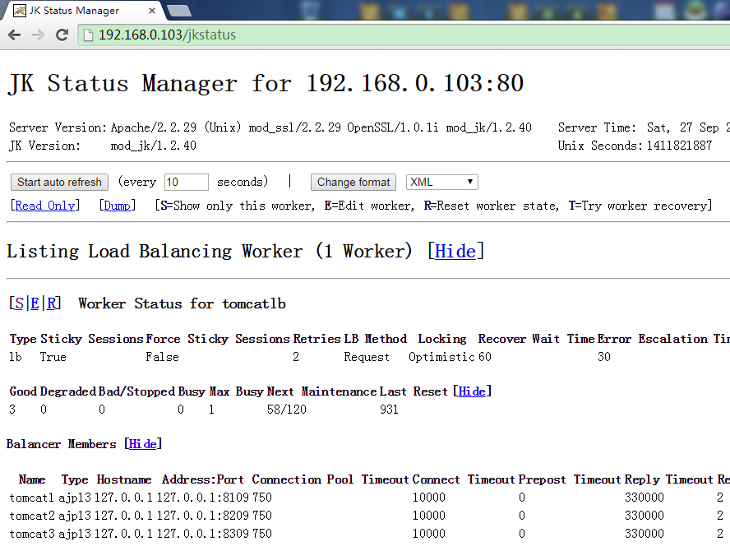
Task: Click S to show only tomcatlb worker
Action: (19, 303)
